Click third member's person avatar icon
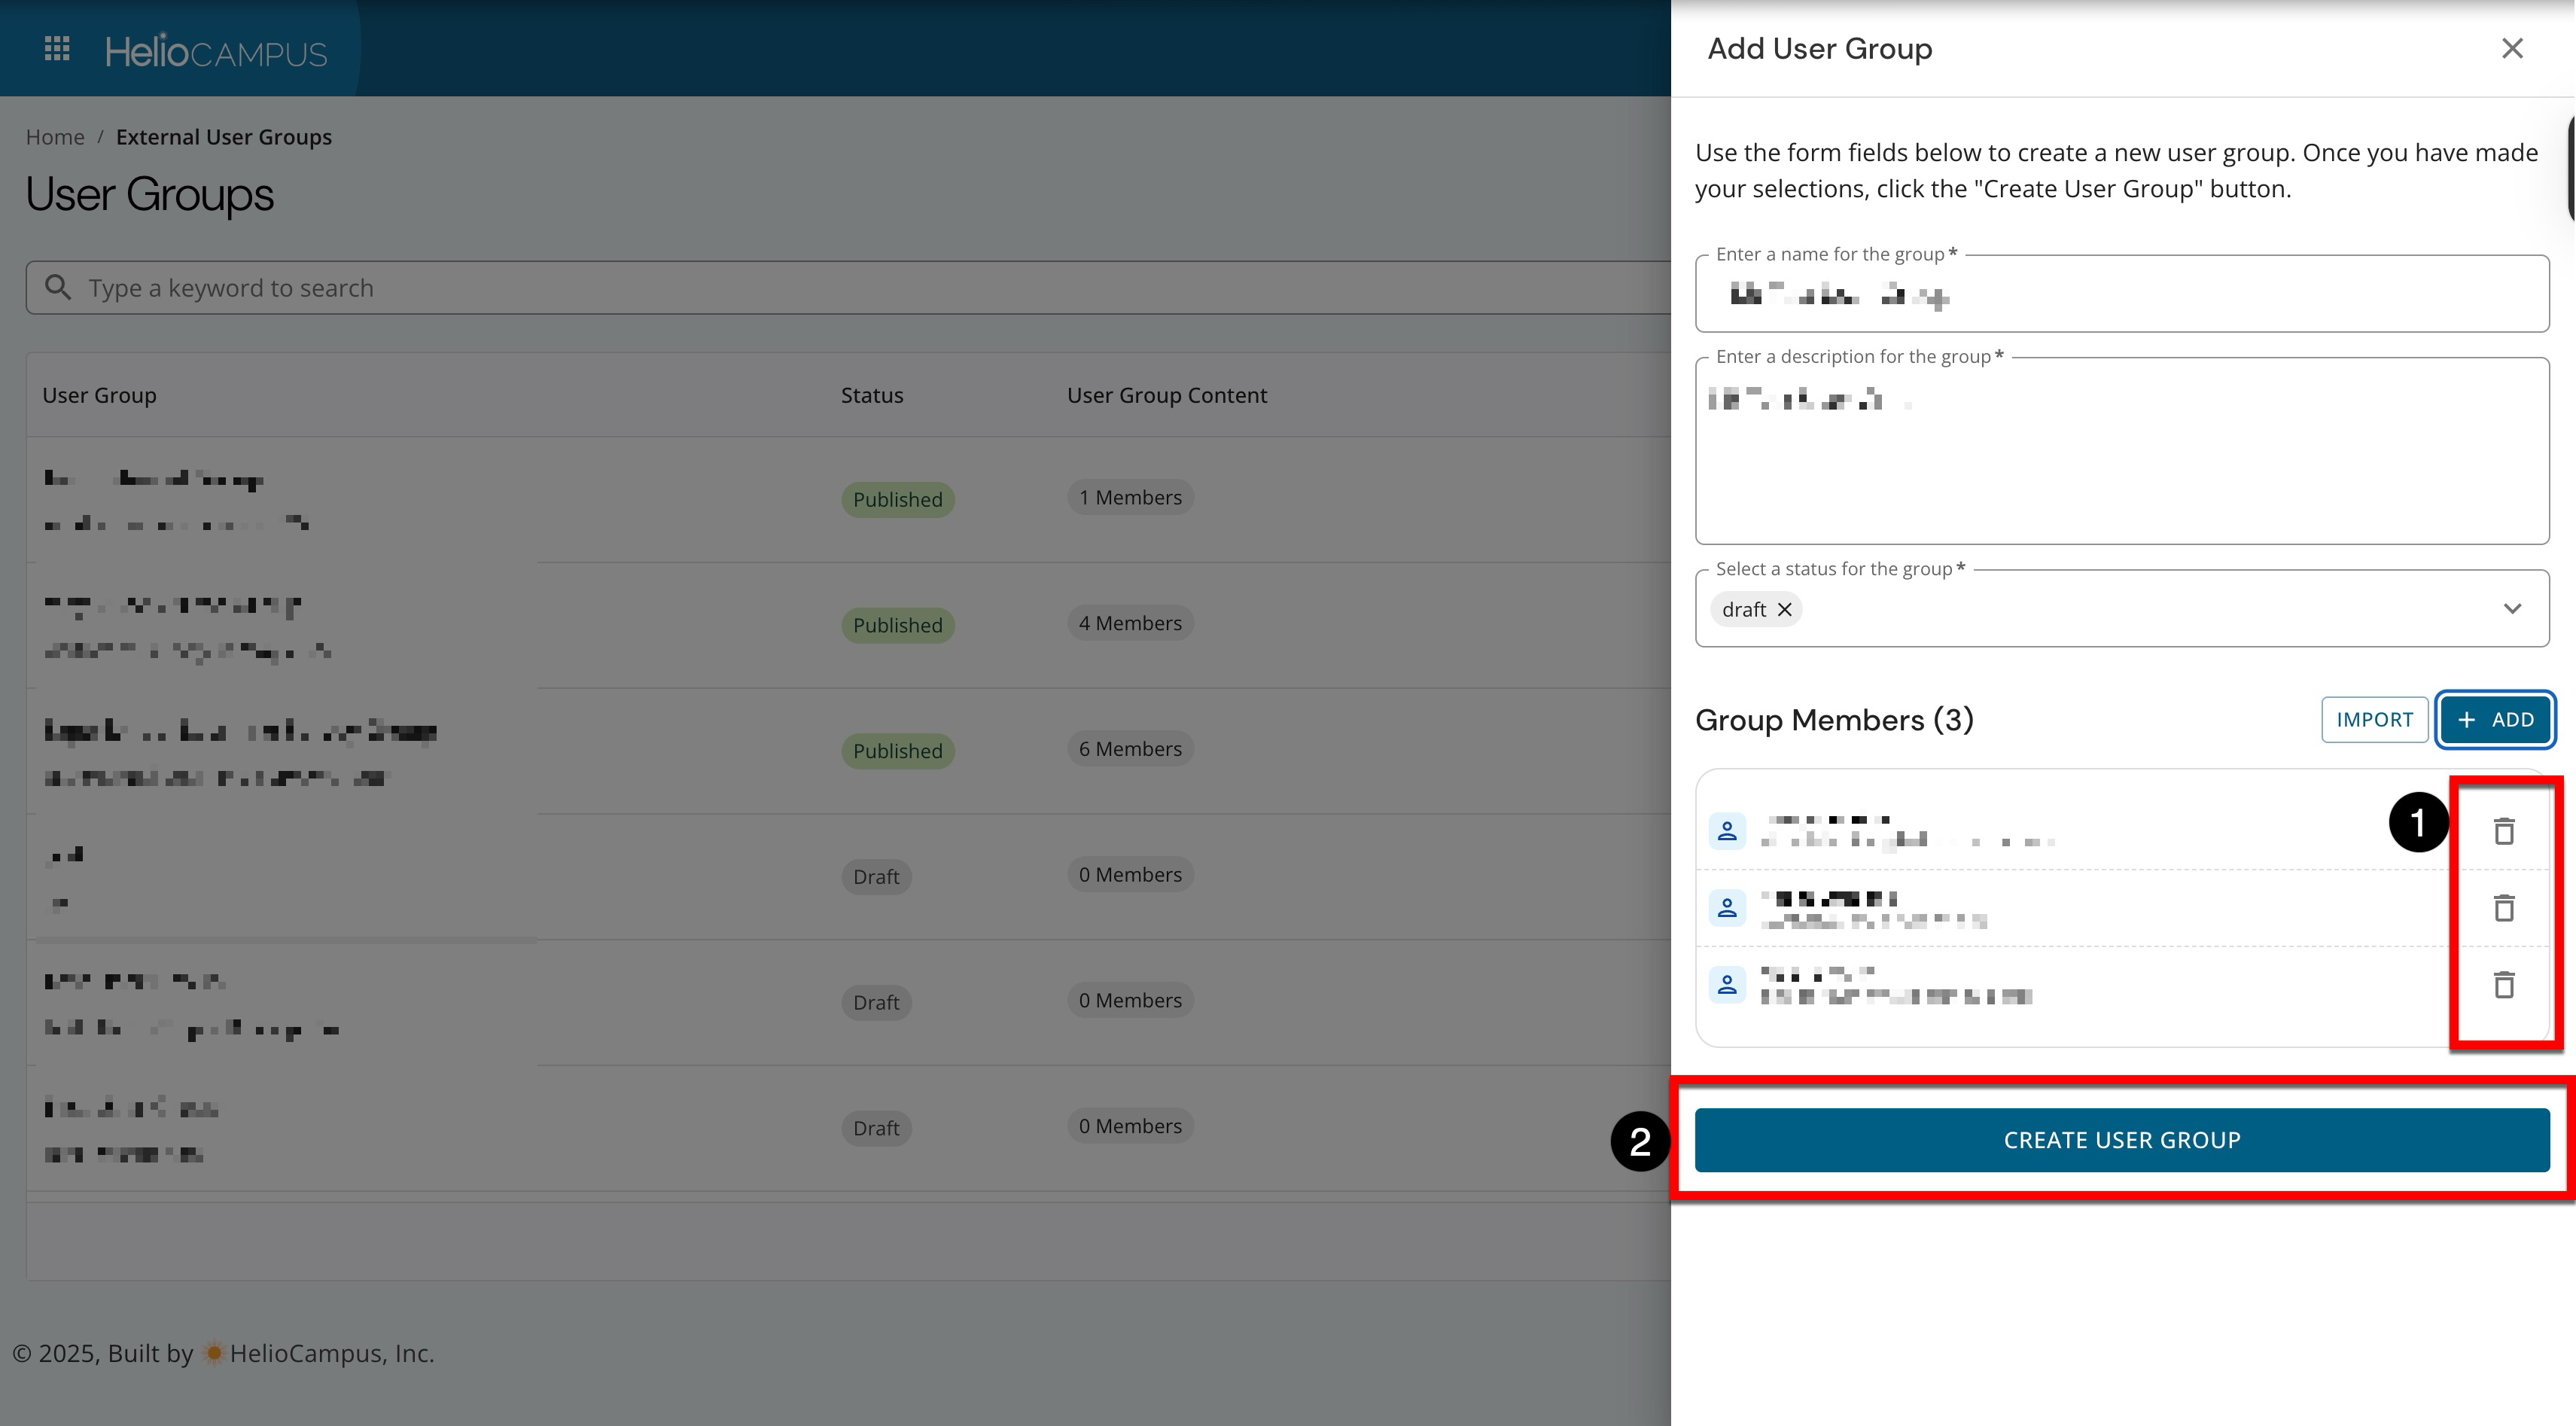The image size is (2576, 1426). 1727,985
